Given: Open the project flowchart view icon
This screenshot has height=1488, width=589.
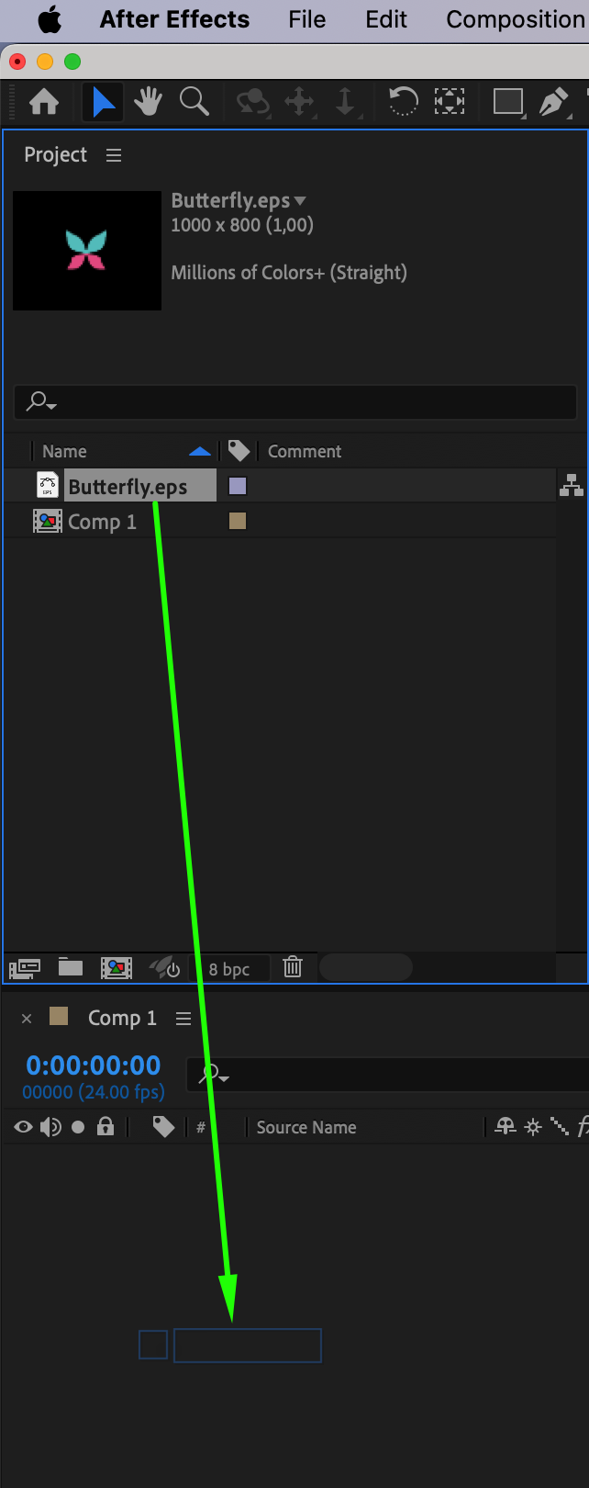Looking at the screenshot, I should click(x=572, y=485).
